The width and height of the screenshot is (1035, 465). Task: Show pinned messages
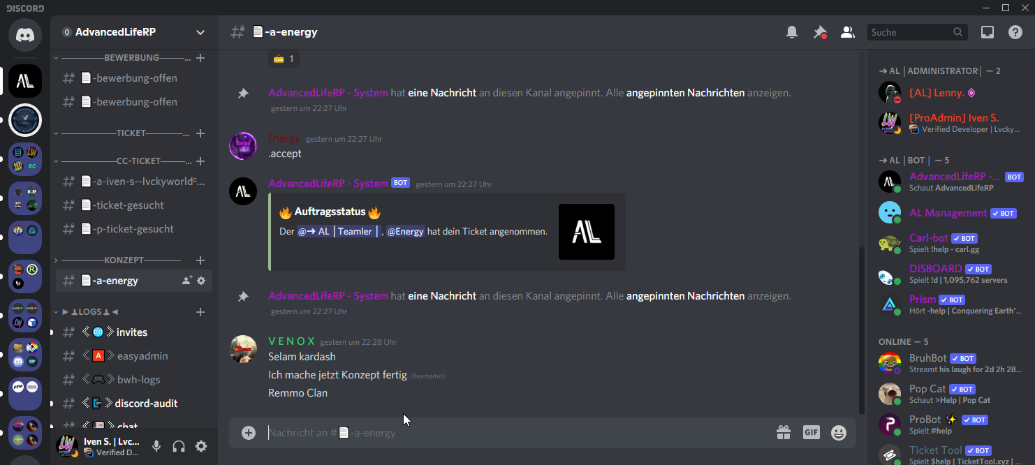[820, 32]
